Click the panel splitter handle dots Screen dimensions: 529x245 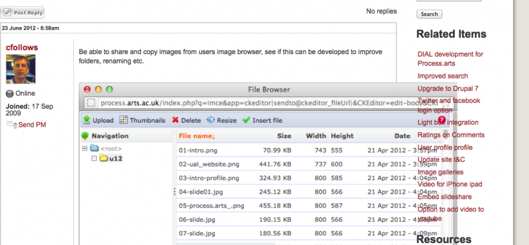[175, 192]
